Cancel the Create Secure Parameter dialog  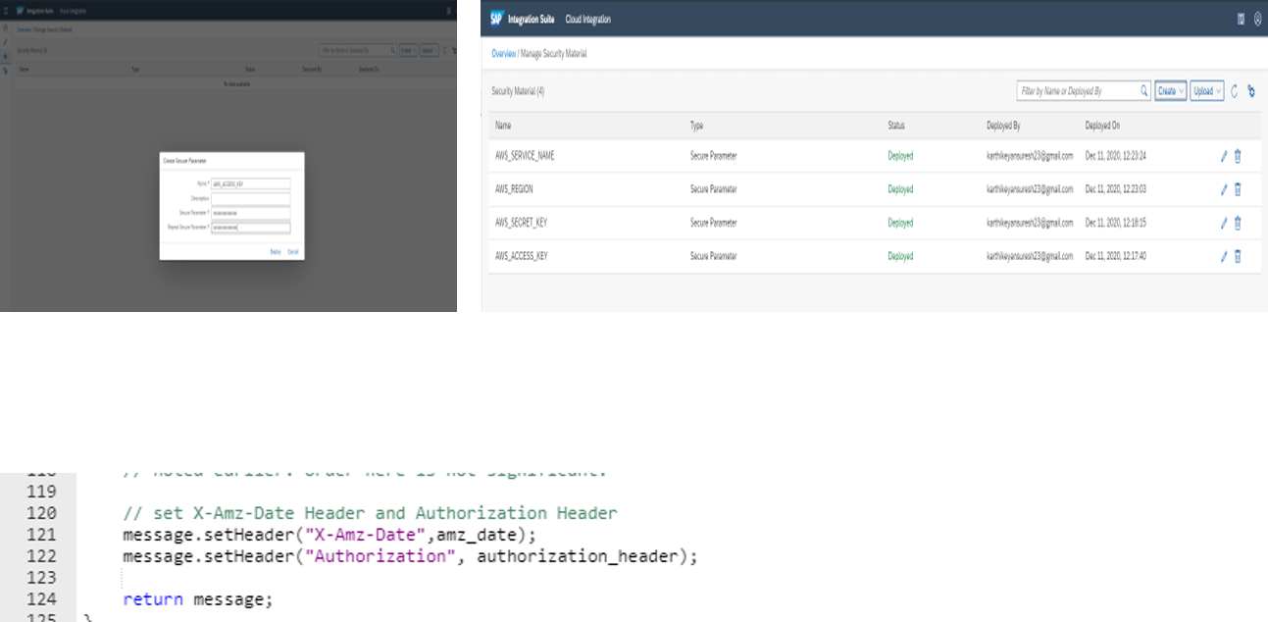coord(292,252)
